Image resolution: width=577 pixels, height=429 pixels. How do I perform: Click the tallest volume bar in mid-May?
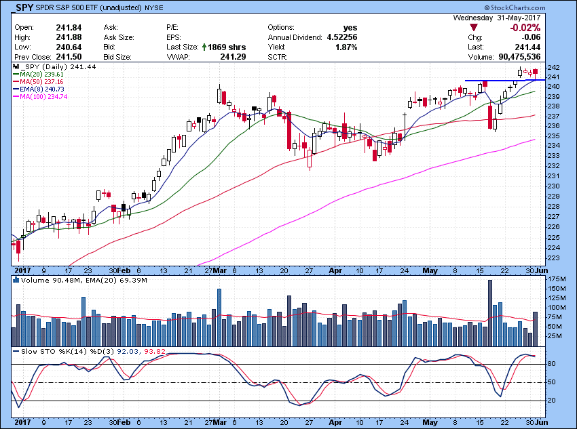click(490, 313)
